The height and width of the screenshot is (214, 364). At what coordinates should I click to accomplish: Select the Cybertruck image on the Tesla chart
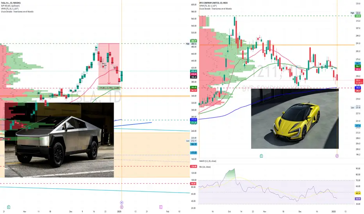click(59, 140)
